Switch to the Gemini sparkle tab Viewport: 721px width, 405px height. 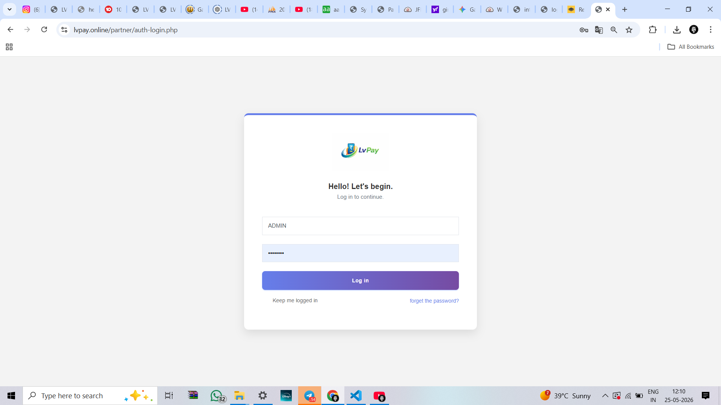click(x=467, y=9)
